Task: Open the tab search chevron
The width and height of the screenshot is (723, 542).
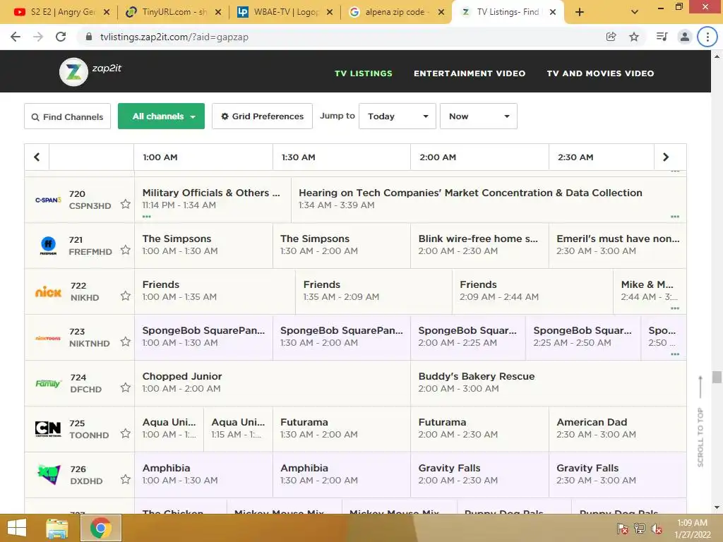Action: (635, 12)
